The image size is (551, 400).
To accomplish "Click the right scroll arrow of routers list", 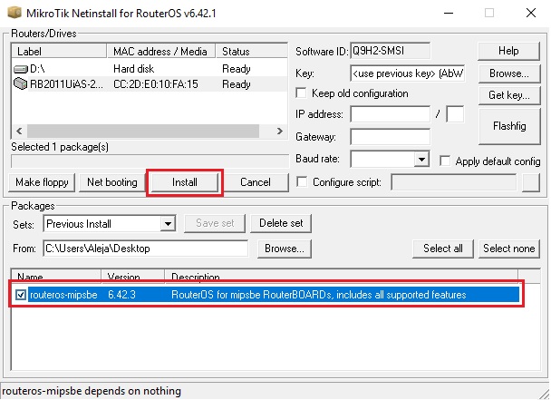I will coord(280,132).
